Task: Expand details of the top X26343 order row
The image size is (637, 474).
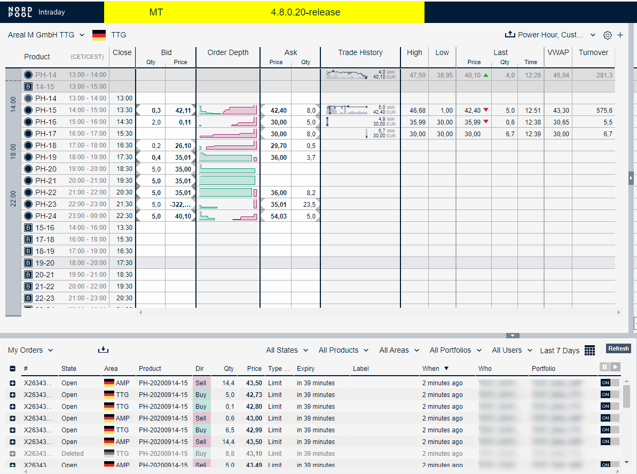Action: point(13,383)
